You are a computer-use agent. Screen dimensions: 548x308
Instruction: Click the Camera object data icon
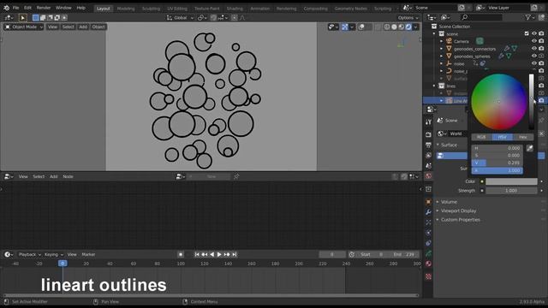click(x=479, y=41)
